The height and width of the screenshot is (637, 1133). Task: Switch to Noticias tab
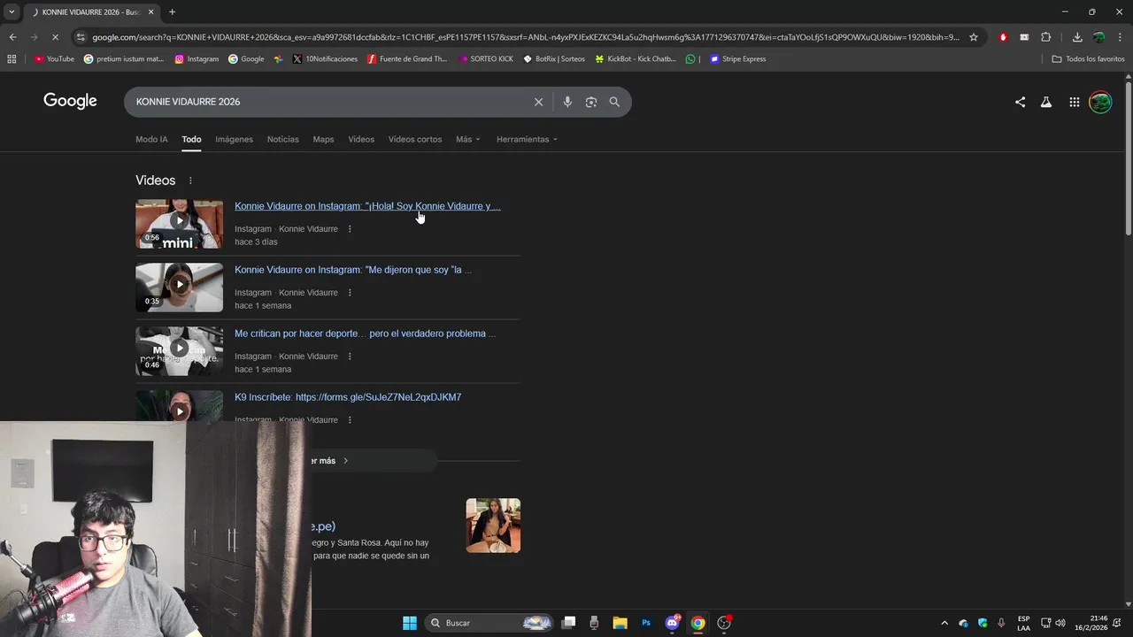[283, 140]
